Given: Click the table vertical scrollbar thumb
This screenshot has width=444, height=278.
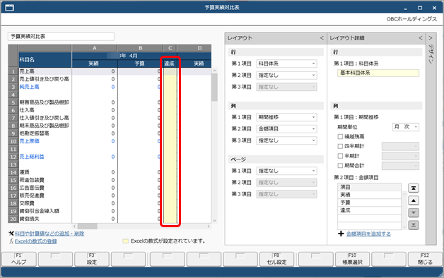Looking at the screenshot, I should click(x=214, y=87).
